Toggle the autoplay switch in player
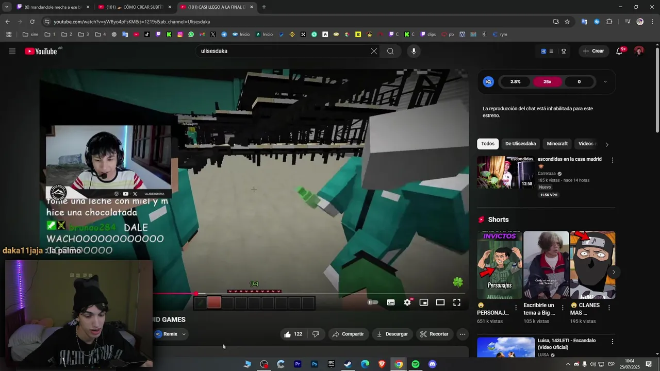Viewport: 660px width, 371px height. coord(373,302)
